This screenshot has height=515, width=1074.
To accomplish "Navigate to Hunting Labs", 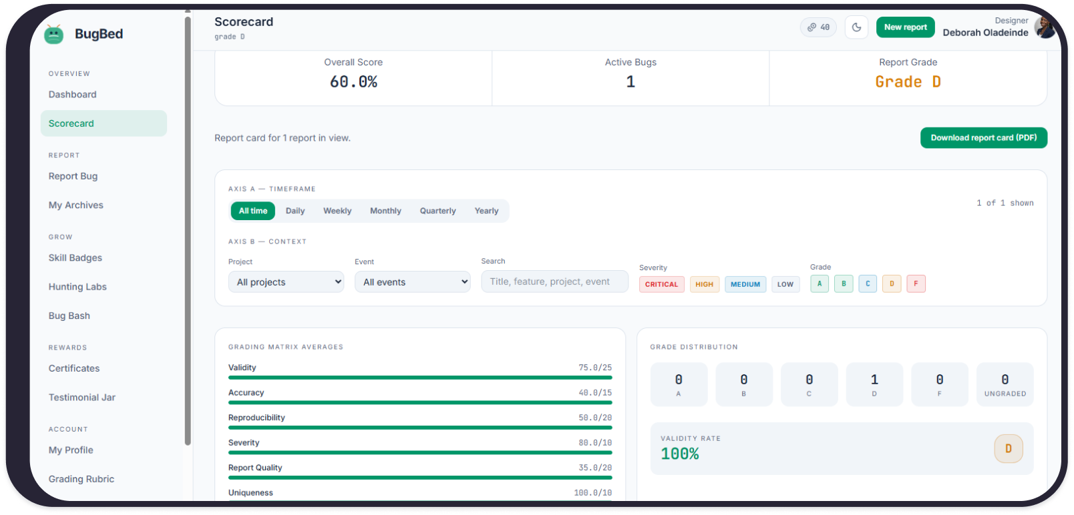I will (77, 287).
